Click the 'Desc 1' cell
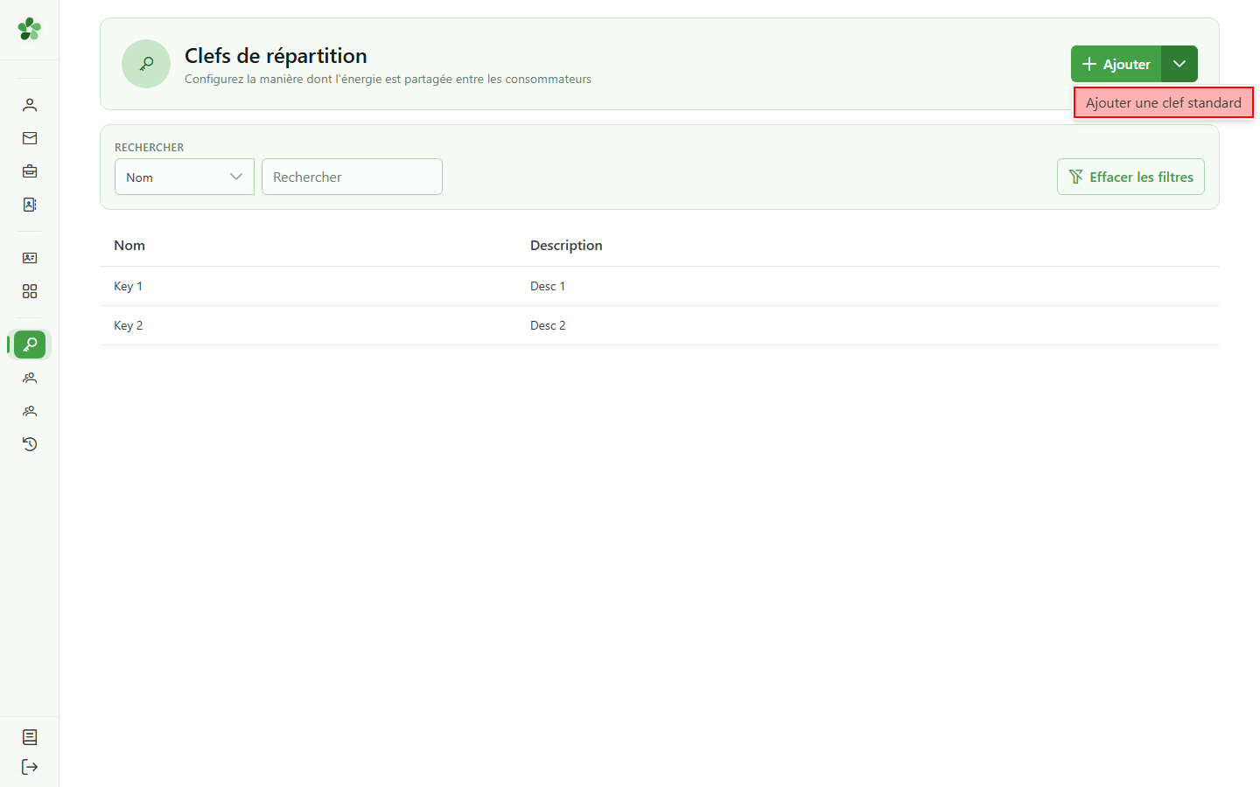 [x=548, y=286]
